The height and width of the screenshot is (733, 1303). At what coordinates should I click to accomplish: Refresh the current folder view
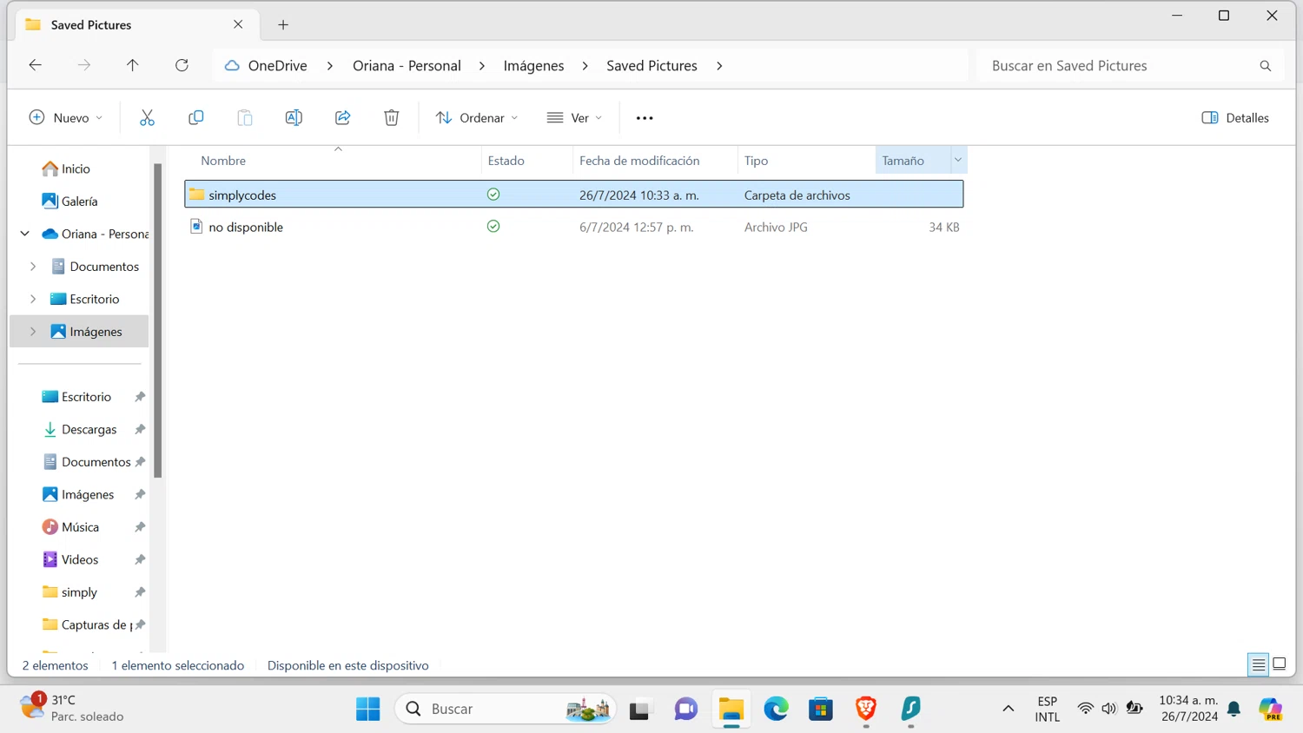coord(182,66)
